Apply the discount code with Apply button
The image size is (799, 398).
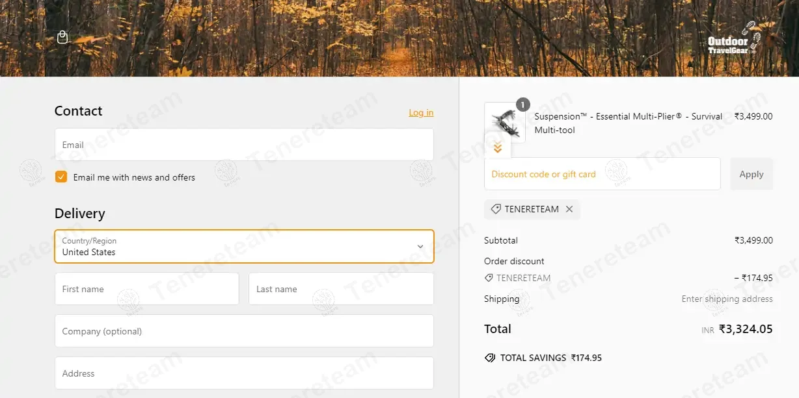coord(752,174)
